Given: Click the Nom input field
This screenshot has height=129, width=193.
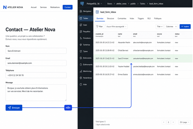Looking at the screenshot, I should 36,51.
